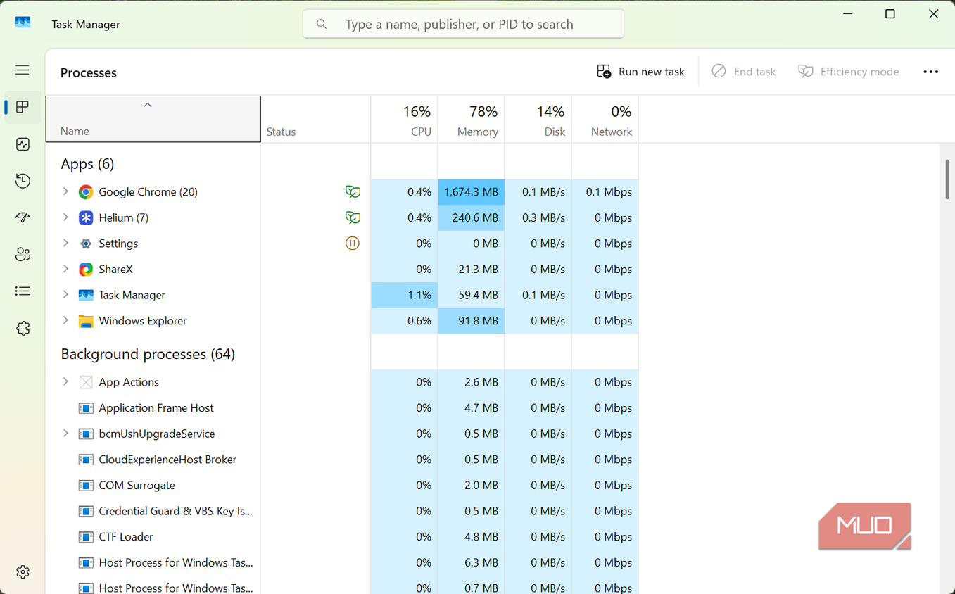Expand the Google Chrome (20) process group
The image size is (955, 594).
click(65, 191)
